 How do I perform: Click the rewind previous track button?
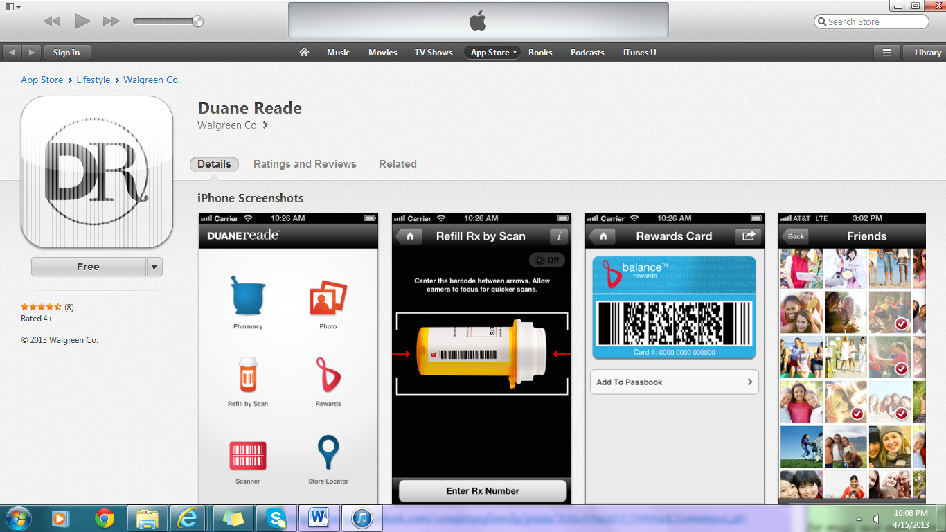pyautogui.click(x=52, y=21)
